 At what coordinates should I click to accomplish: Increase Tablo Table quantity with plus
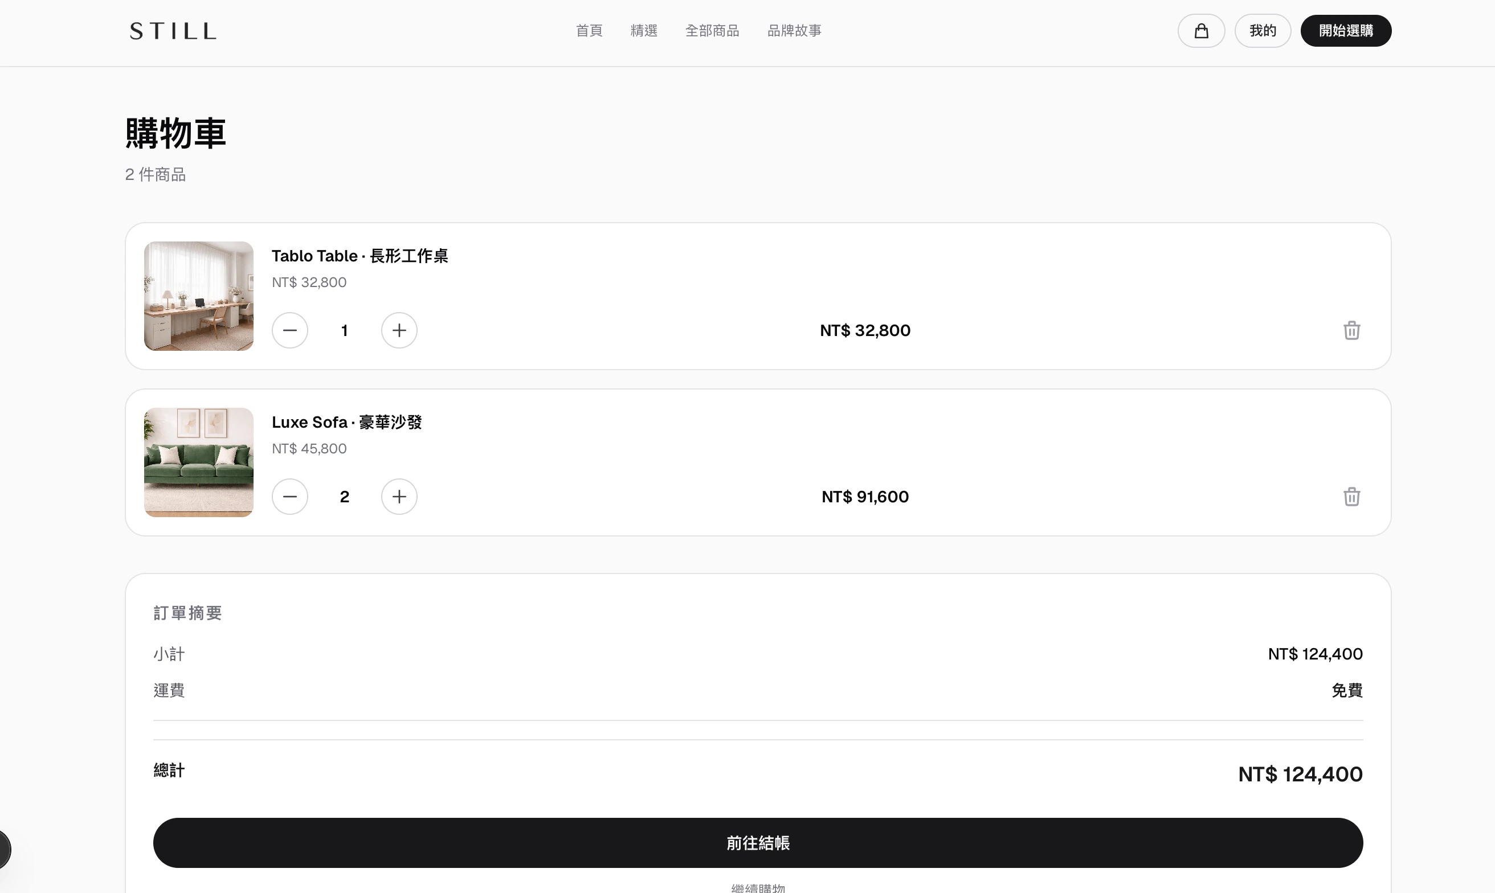399,330
